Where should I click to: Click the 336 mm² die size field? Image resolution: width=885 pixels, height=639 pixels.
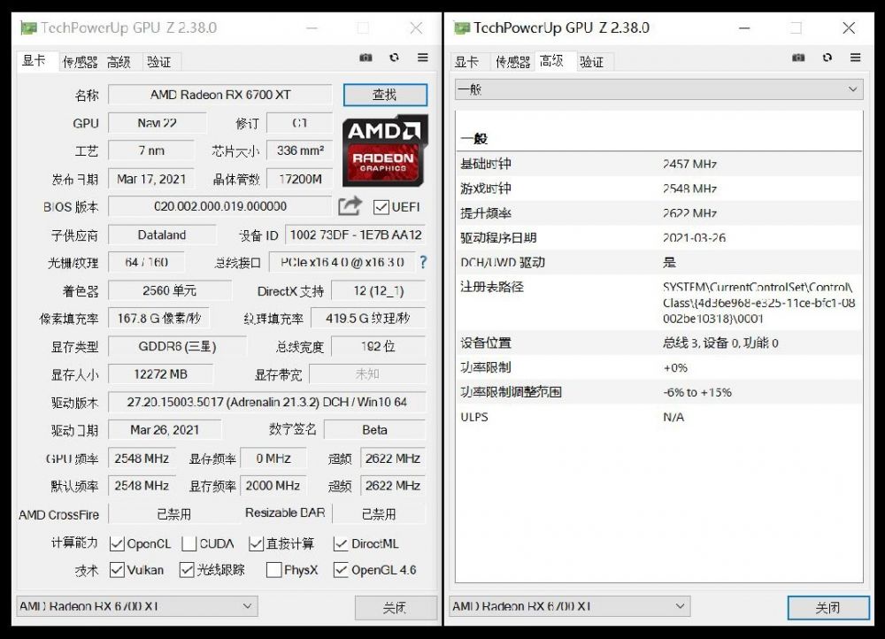tap(300, 150)
